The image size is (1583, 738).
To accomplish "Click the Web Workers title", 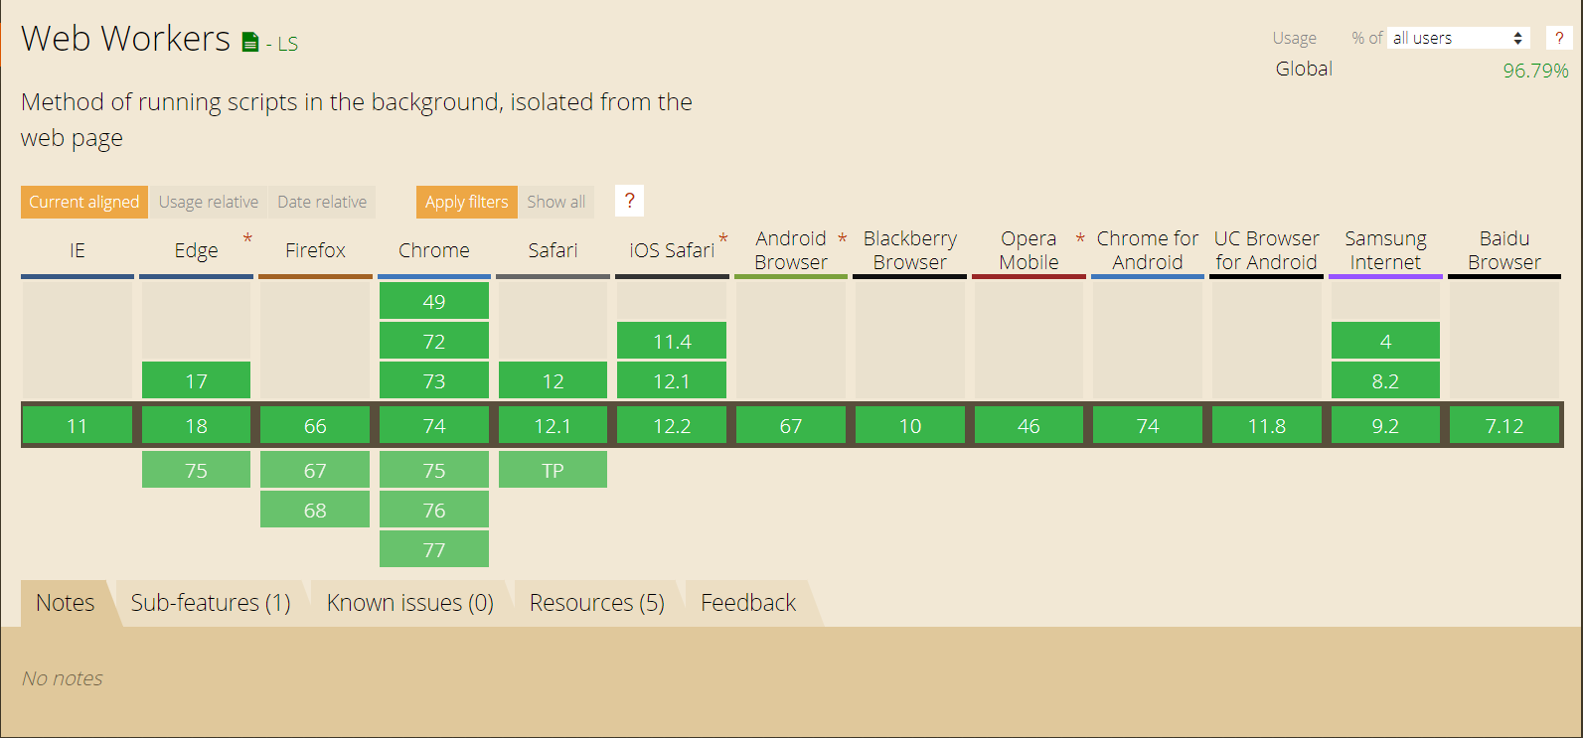I will click(126, 39).
